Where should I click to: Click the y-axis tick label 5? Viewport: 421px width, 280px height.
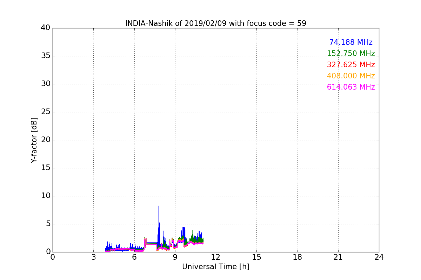pos(48,224)
